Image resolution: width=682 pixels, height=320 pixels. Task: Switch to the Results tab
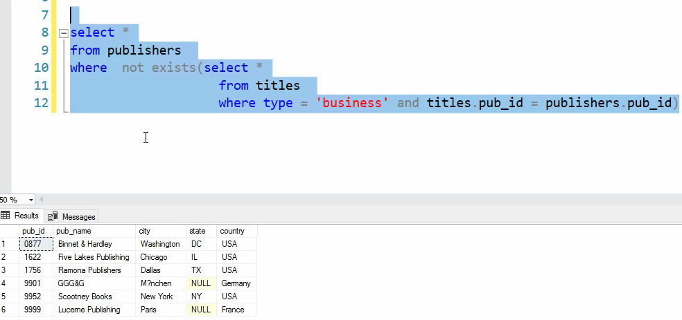coord(21,216)
